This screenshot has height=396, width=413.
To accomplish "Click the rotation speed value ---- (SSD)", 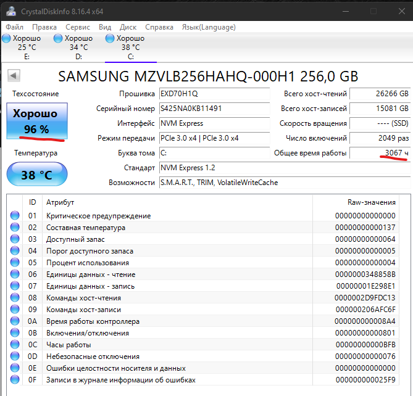I will click(380, 123).
